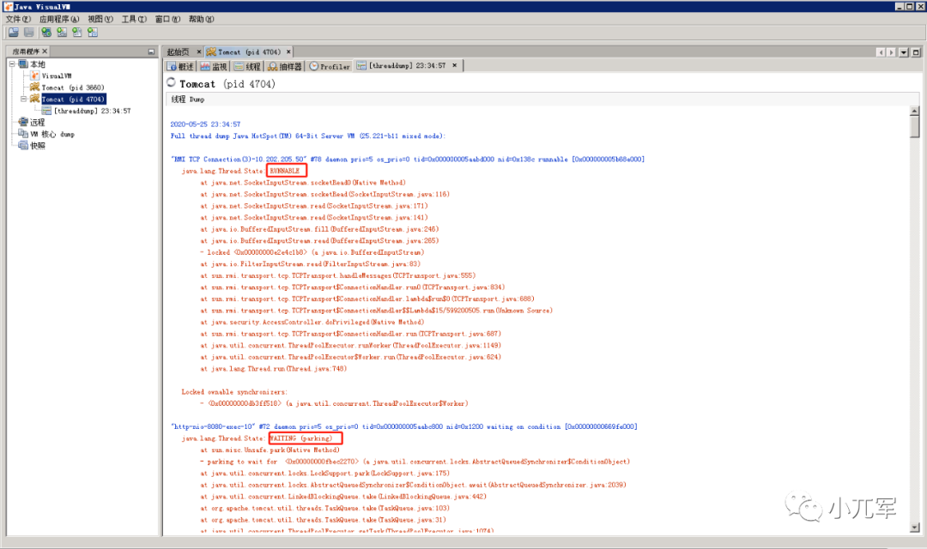The width and height of the screenshot is (927, 549).
Task: Click the VisualVM node icon in the tree
Action: pyautogui.click(x=35, y=75)
